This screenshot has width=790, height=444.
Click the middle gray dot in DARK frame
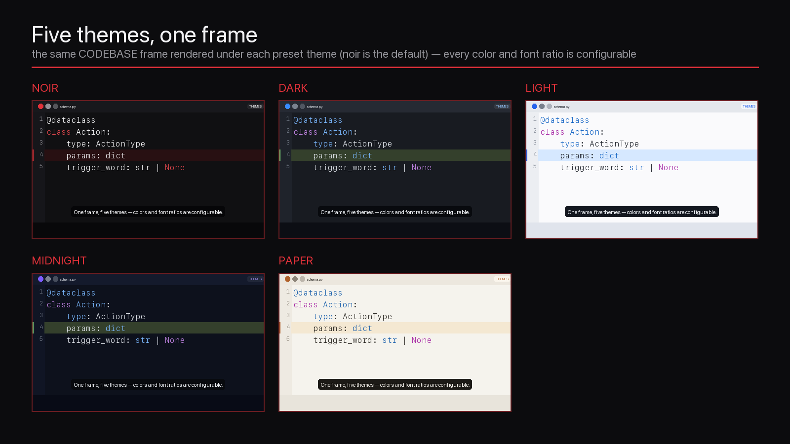pos(295,107)
